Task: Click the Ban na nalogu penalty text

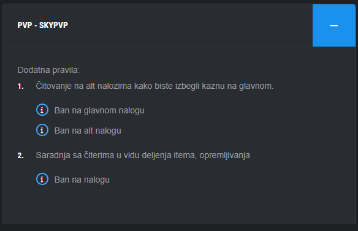Action: point(82,180)
